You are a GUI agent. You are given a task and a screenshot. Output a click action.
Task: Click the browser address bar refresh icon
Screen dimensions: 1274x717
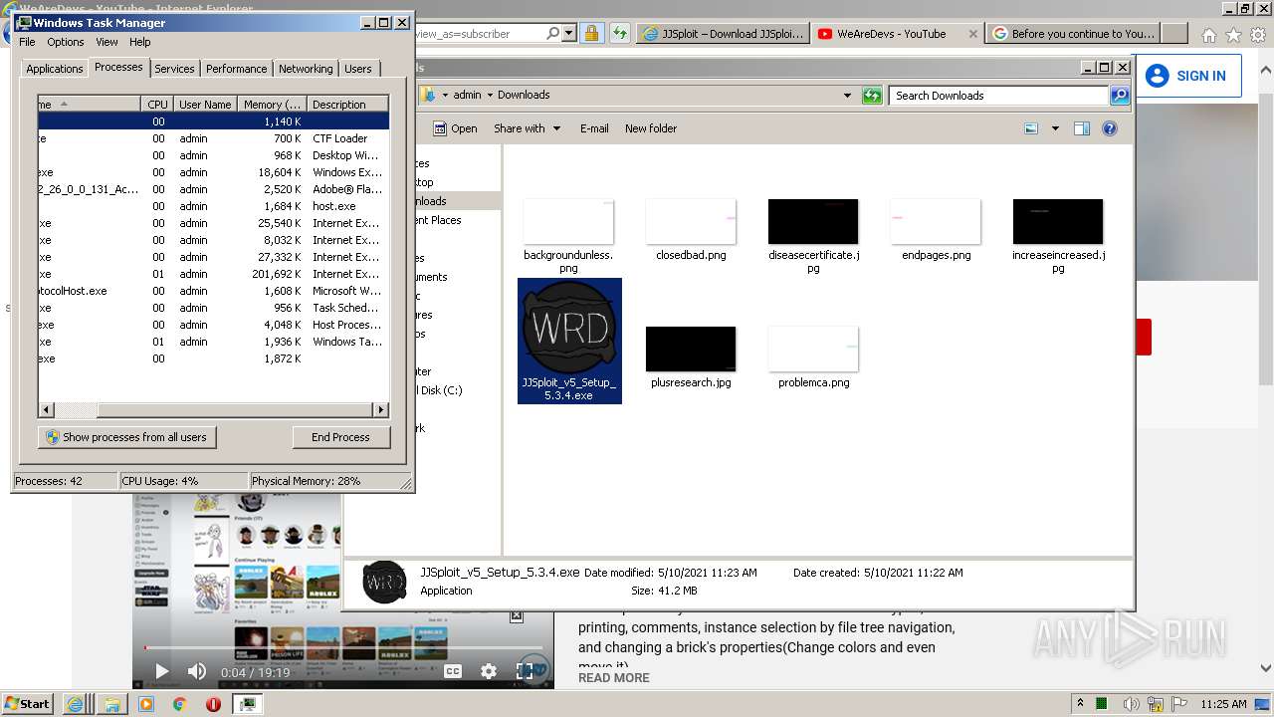tap(620, 34)
